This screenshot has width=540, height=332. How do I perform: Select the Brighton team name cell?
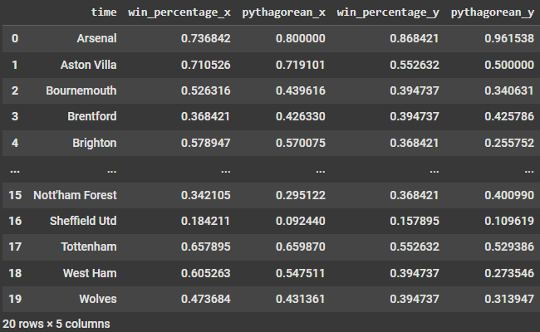click(95, 143)
